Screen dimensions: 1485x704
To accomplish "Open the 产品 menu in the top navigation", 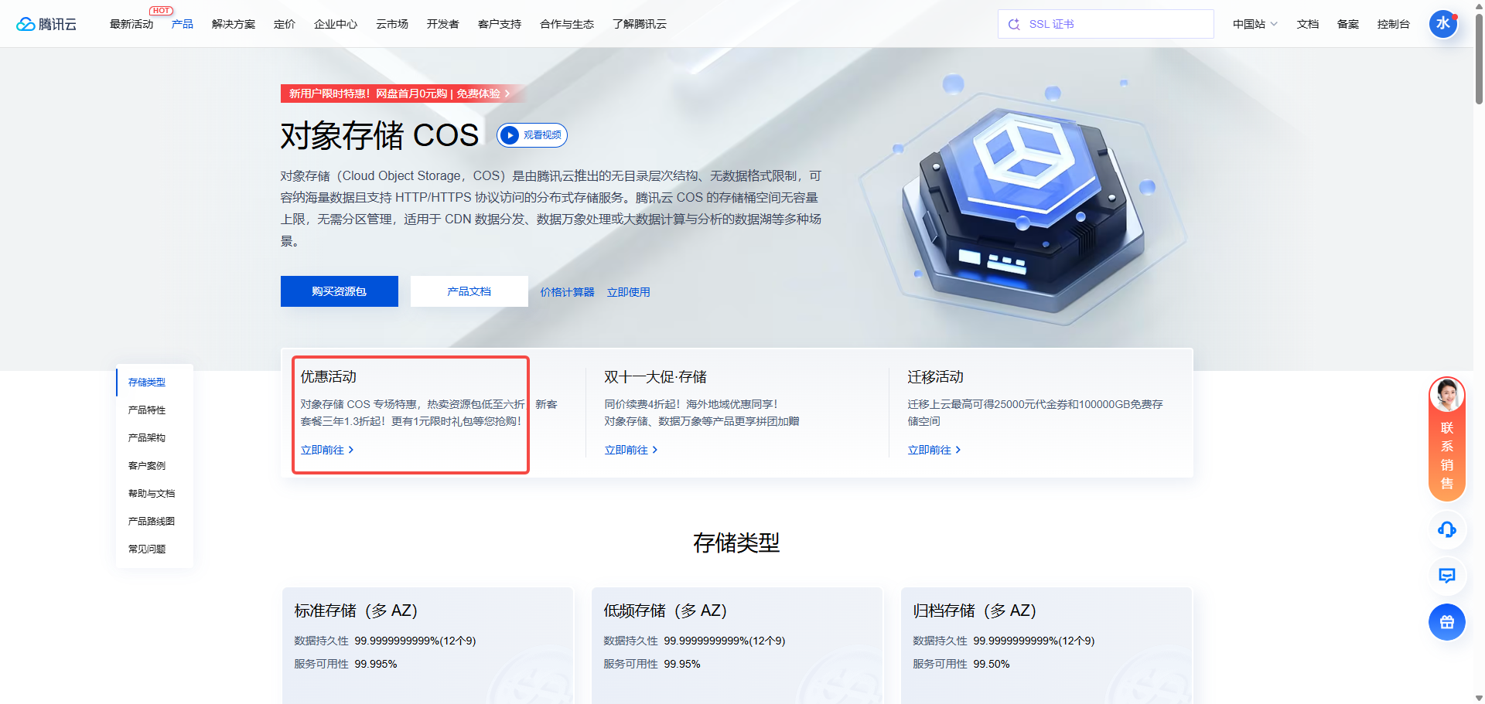I will 183,24.
